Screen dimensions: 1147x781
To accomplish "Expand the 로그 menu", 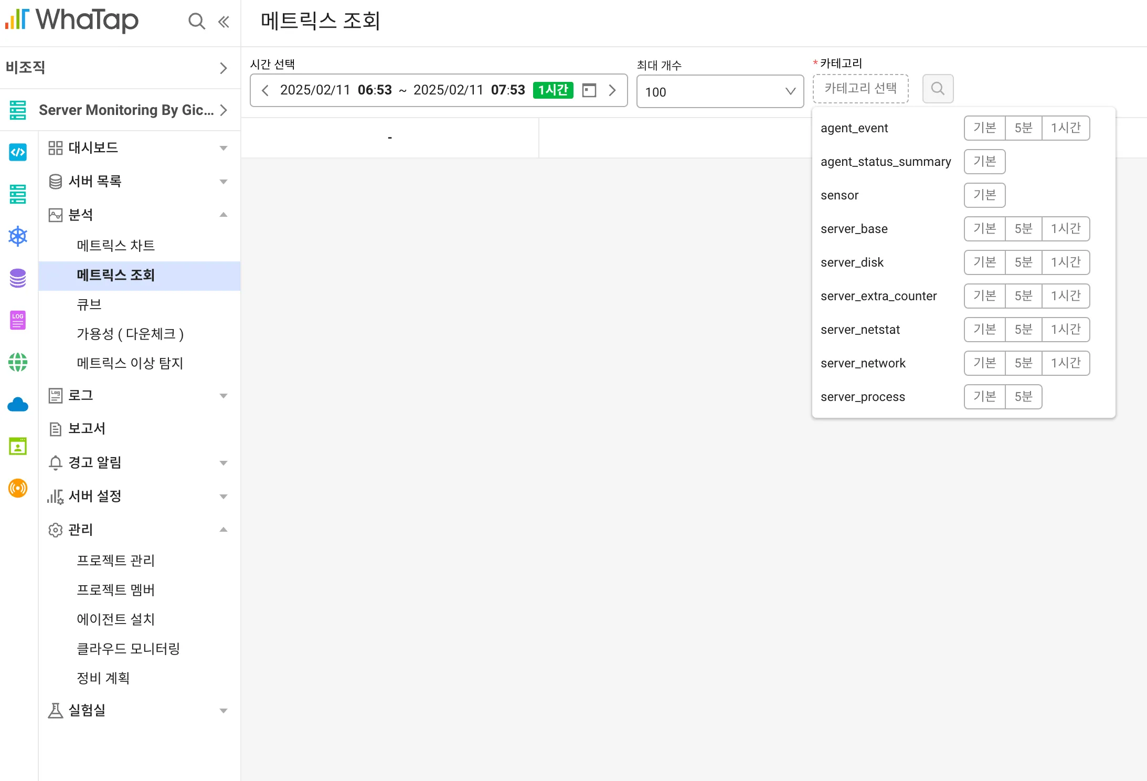I will pyautogui.click(x=139, y=396).
